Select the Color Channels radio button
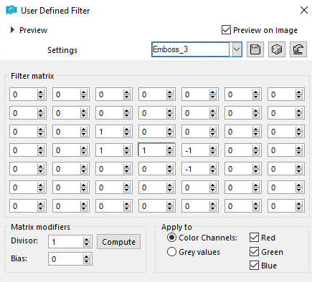The width and height of the screenshot is (312, 282). point(171,238)
